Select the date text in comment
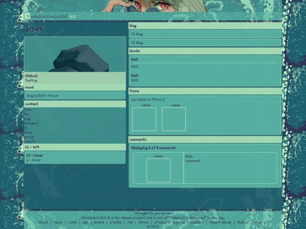306x229 pixels. point(189,156)
